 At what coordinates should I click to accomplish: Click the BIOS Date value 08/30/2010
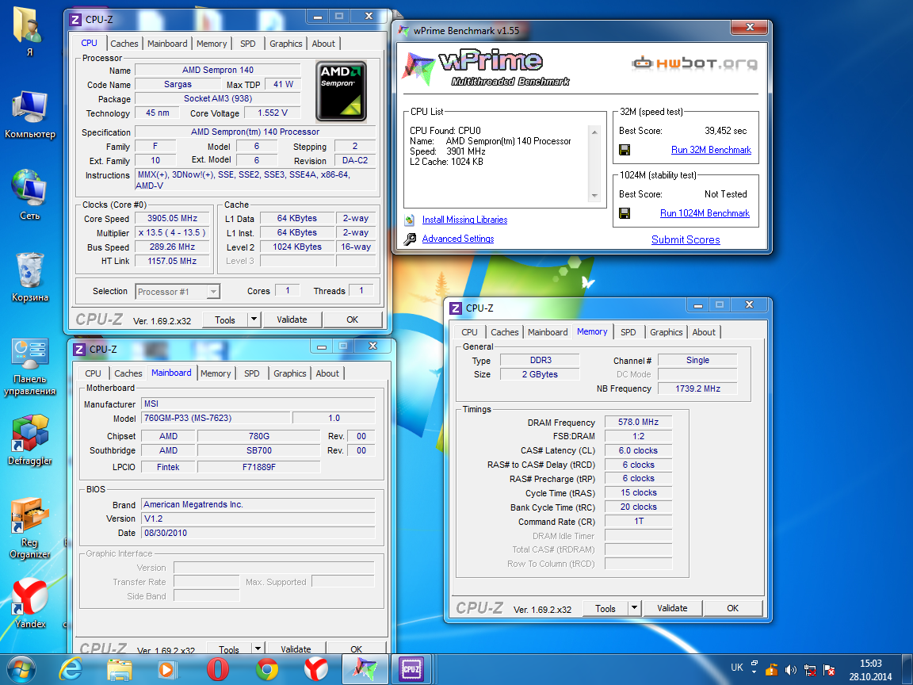pos(258,533)
